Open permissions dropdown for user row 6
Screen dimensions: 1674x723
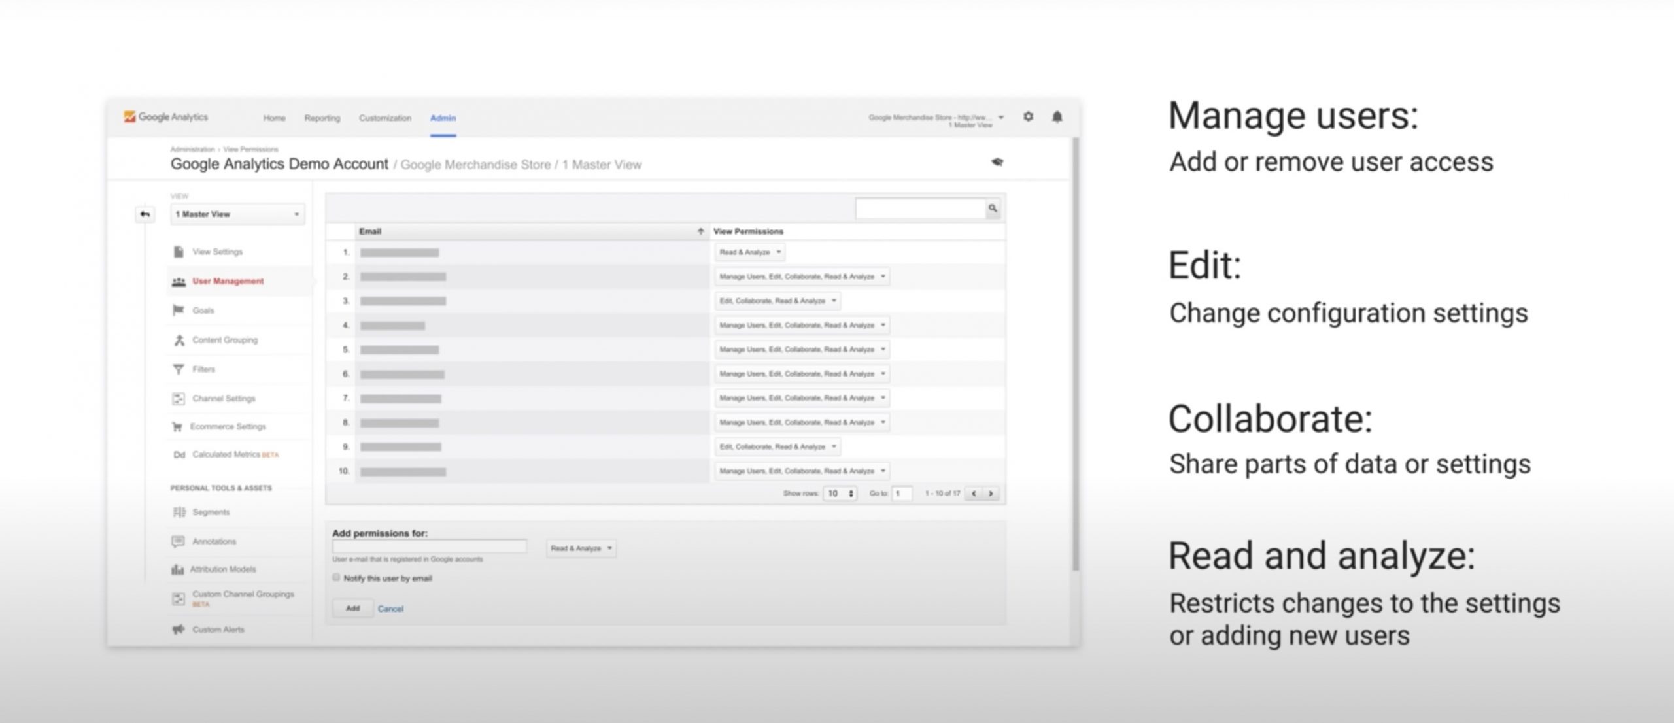[802, 374]
